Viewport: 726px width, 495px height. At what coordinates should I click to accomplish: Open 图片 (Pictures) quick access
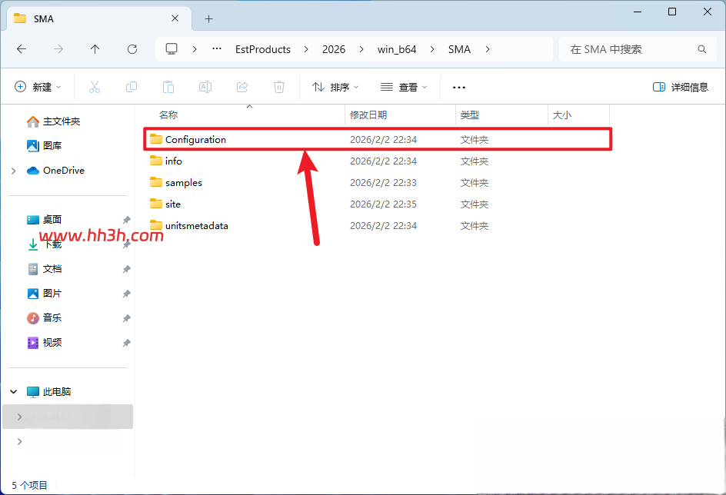pos(45,294)
